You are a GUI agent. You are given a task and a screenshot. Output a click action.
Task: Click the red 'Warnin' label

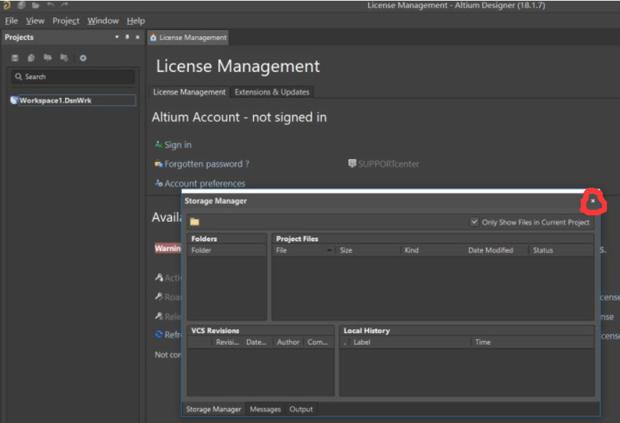click(x=168, y=248)
